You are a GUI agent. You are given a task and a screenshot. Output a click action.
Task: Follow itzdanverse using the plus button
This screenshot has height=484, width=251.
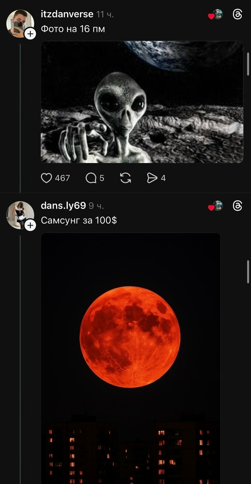click(x=30, y=34)
